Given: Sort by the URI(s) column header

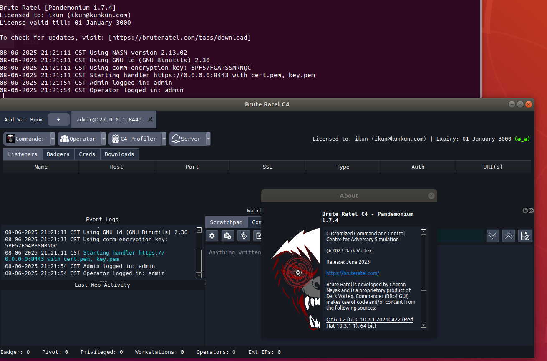Looking at the screenshot, I should (x=493, y=167).
